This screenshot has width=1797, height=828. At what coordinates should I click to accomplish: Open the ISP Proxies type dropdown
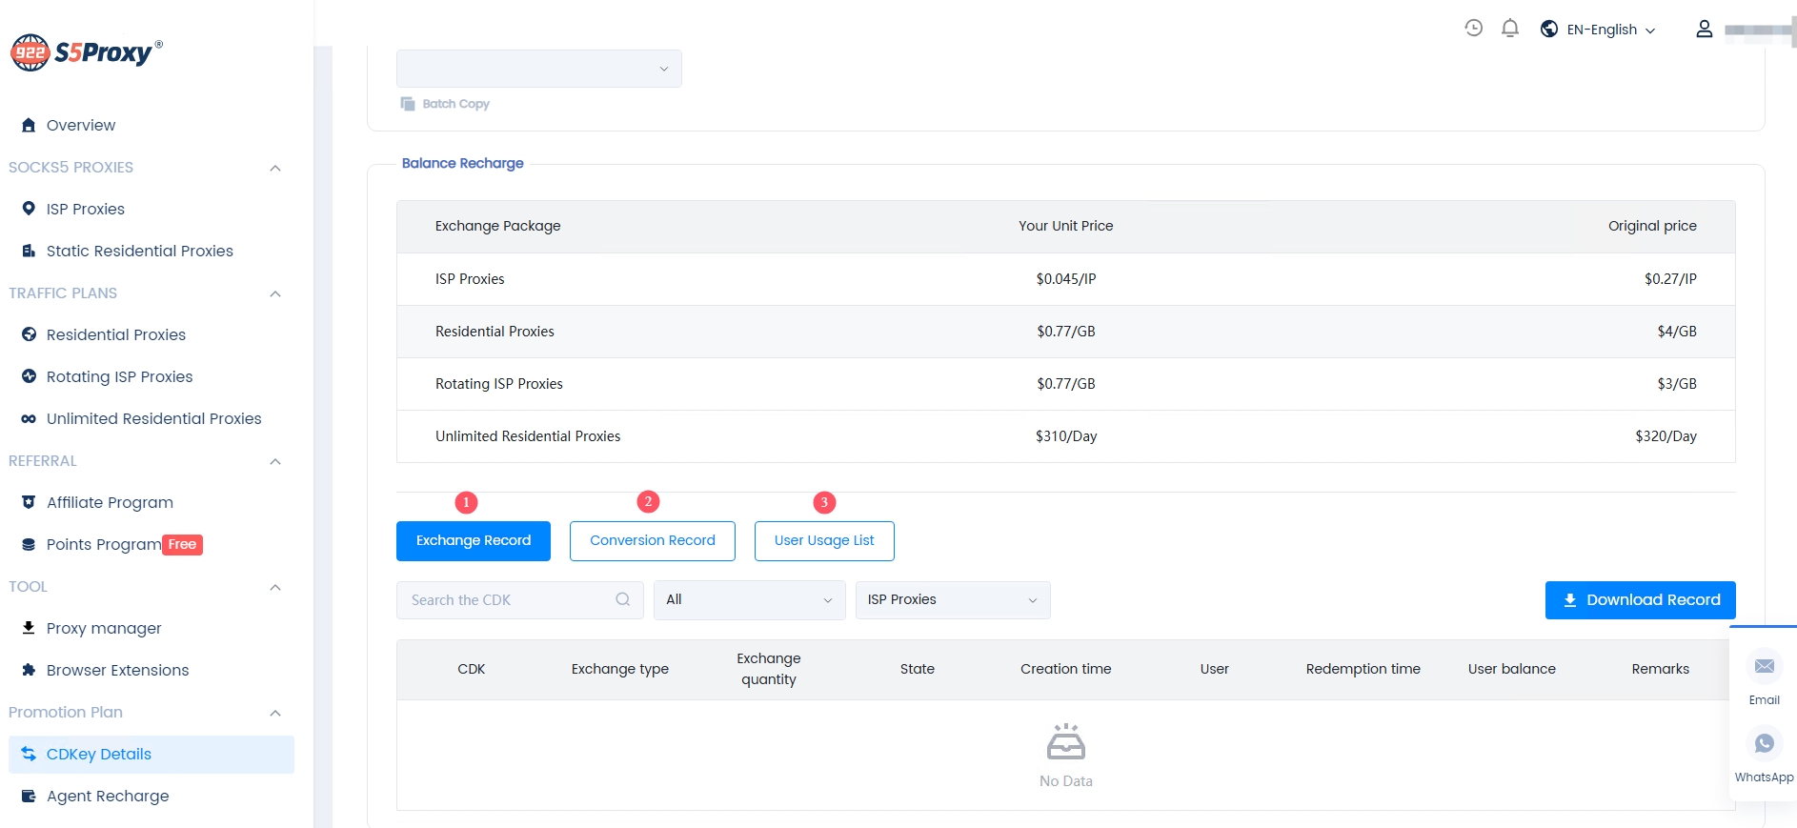pos(952,600)
